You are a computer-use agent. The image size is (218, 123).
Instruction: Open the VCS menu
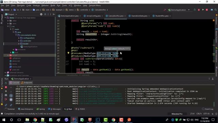tap(71, 5)
